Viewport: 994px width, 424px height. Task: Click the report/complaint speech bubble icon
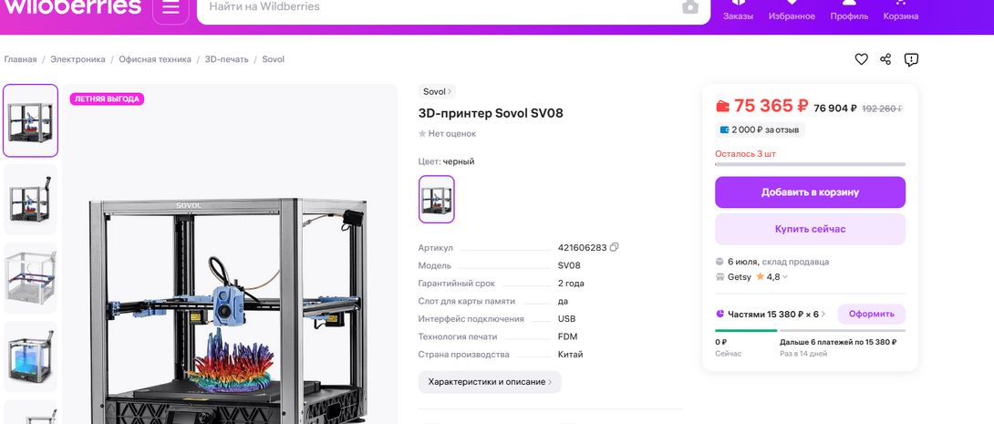911,59
